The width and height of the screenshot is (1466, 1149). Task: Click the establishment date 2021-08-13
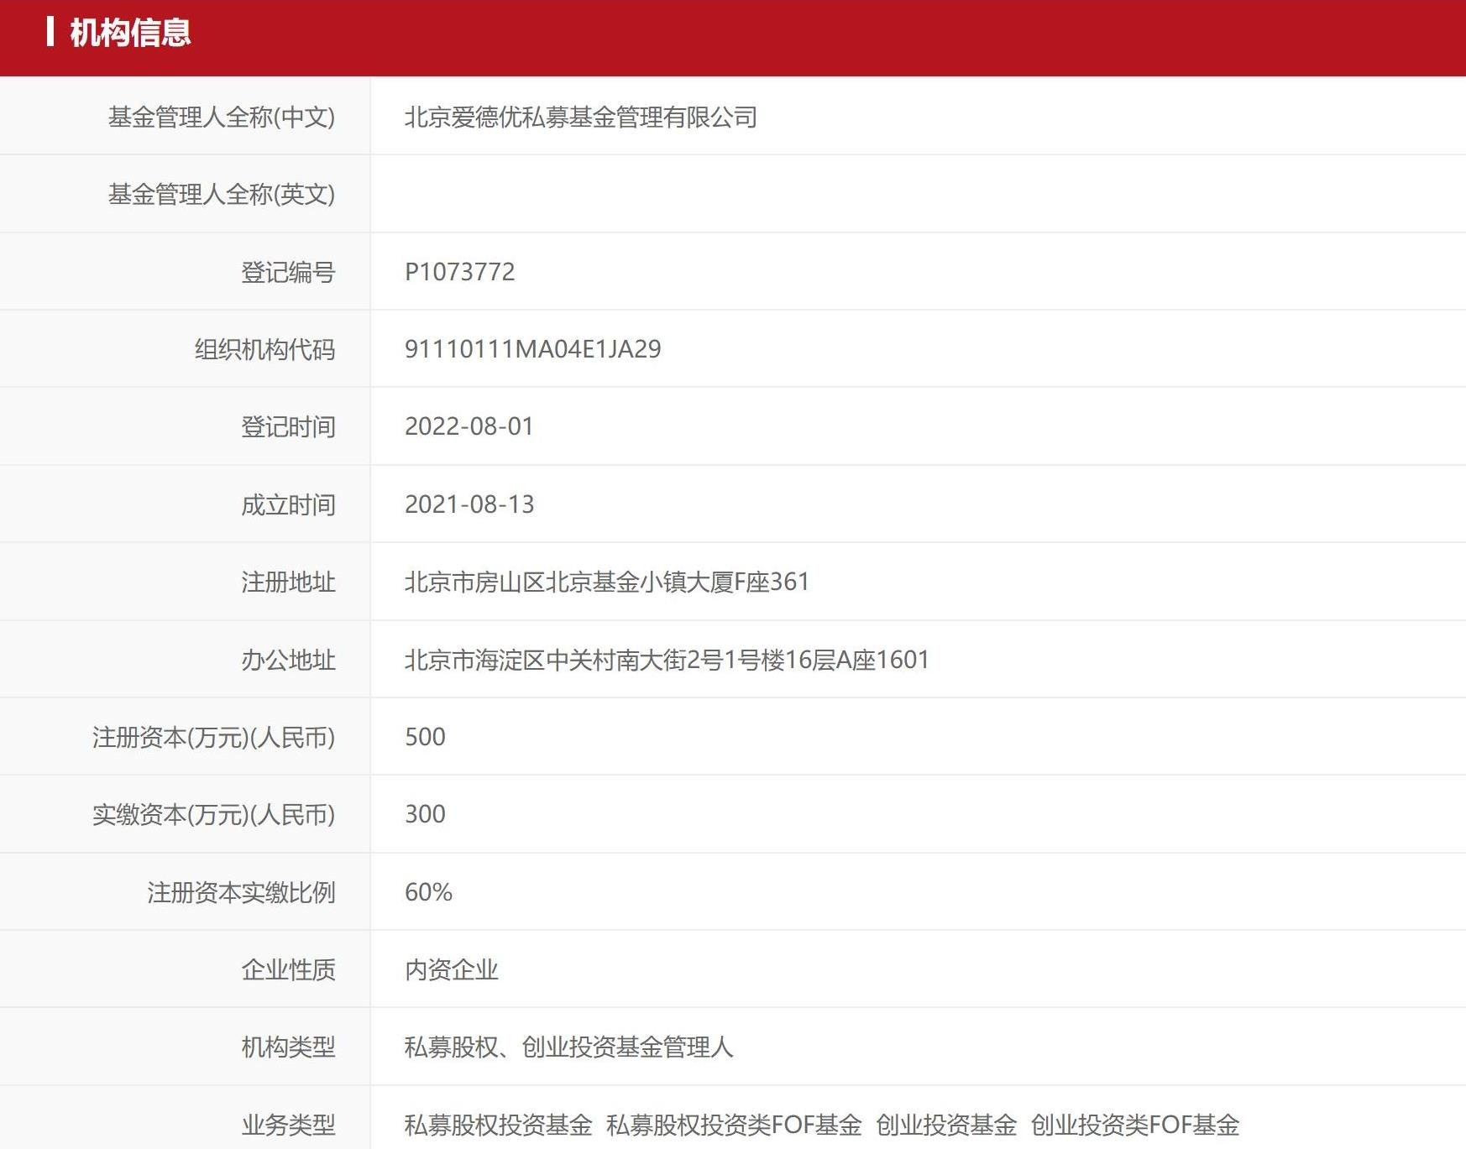click(469, 504)
